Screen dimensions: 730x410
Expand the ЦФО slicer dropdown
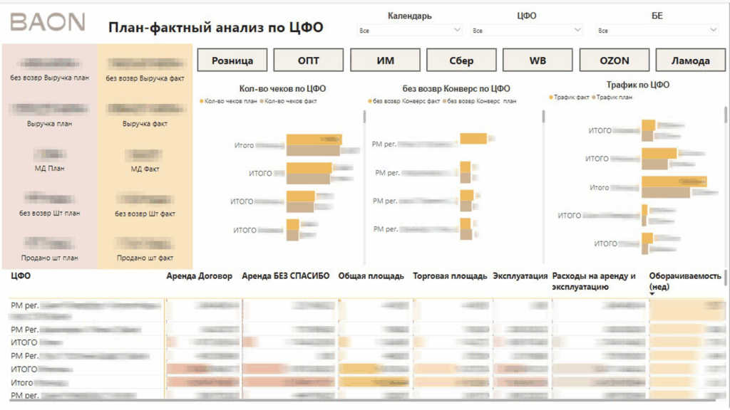[526, 31]
